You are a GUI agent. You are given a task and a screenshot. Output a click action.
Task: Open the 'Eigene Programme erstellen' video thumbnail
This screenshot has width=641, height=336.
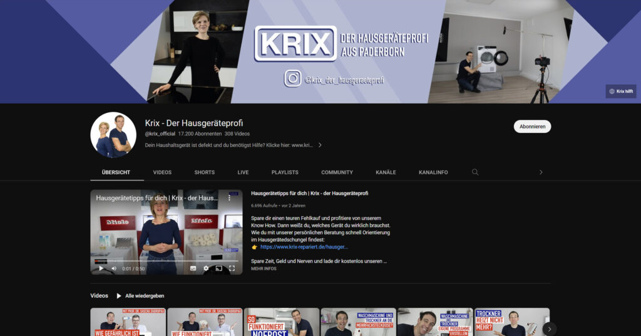(435, 322)
